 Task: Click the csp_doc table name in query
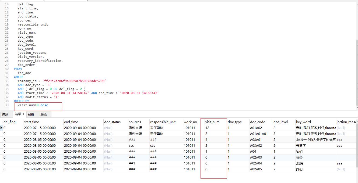(x=24, y=73)
